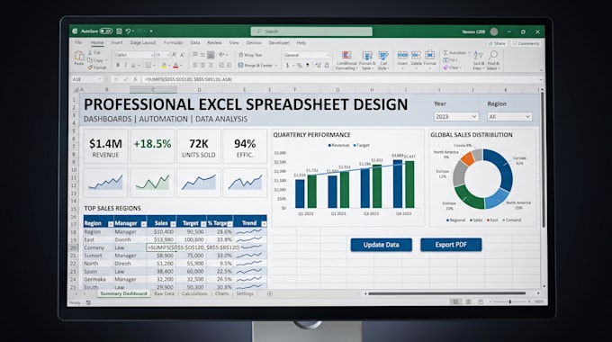This screenshot has height=342, width=612.
Task: Click the Paste clipboard icon
Action: (x=79, y=58)
